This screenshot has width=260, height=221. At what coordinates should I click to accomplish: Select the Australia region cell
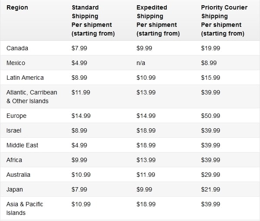pos(19,175)
